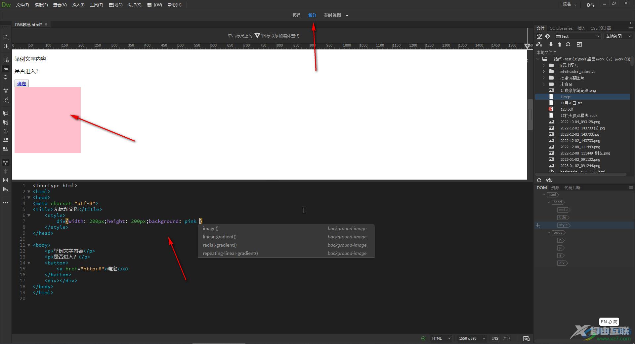Click the Expand All code icon
The height and width of the screenshot is (344, 635).
click(6, 90)
